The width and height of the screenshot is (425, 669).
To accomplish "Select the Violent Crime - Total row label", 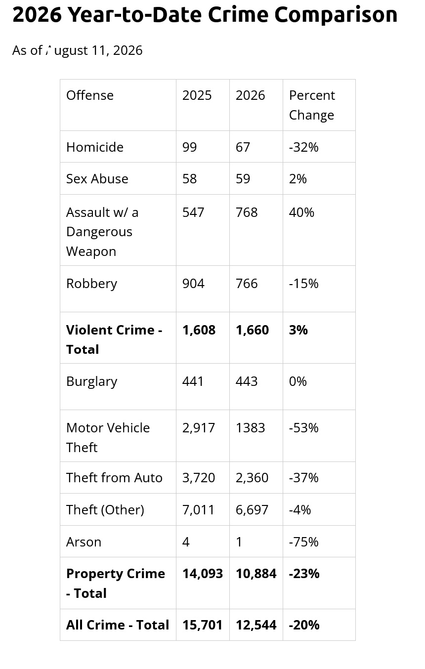I will [114, 339].
